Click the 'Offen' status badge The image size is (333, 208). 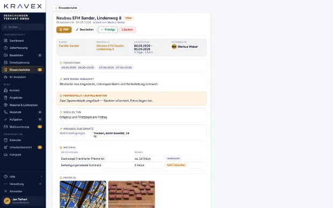[128, 18]
